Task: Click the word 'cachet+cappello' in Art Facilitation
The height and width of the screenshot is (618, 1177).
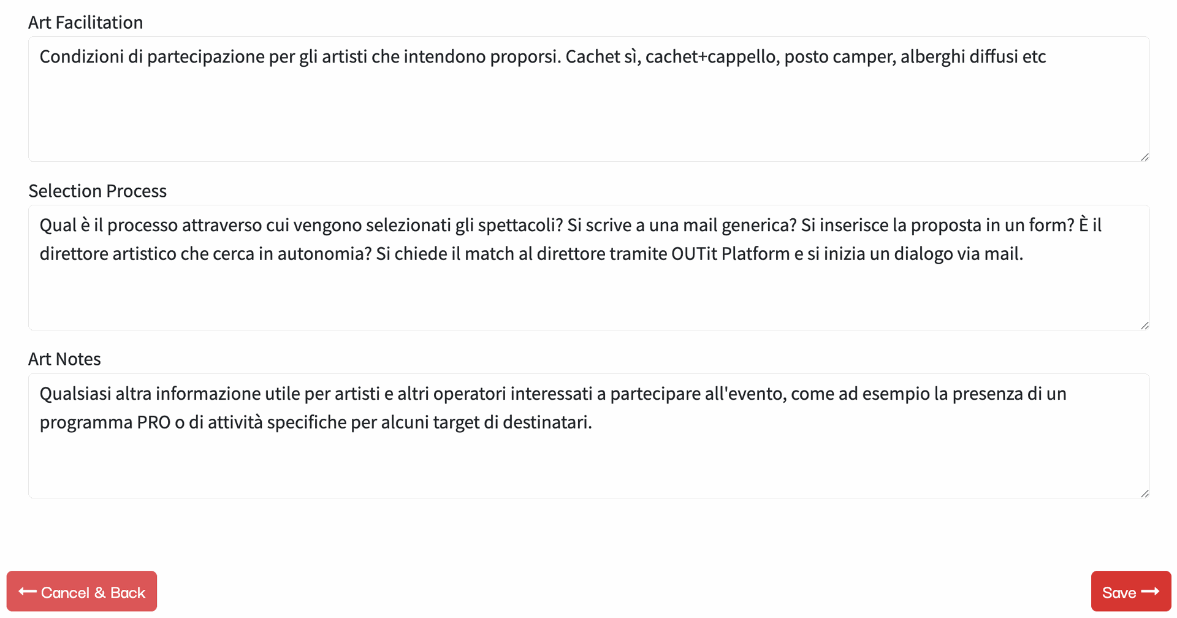Action: click(711, 57)
